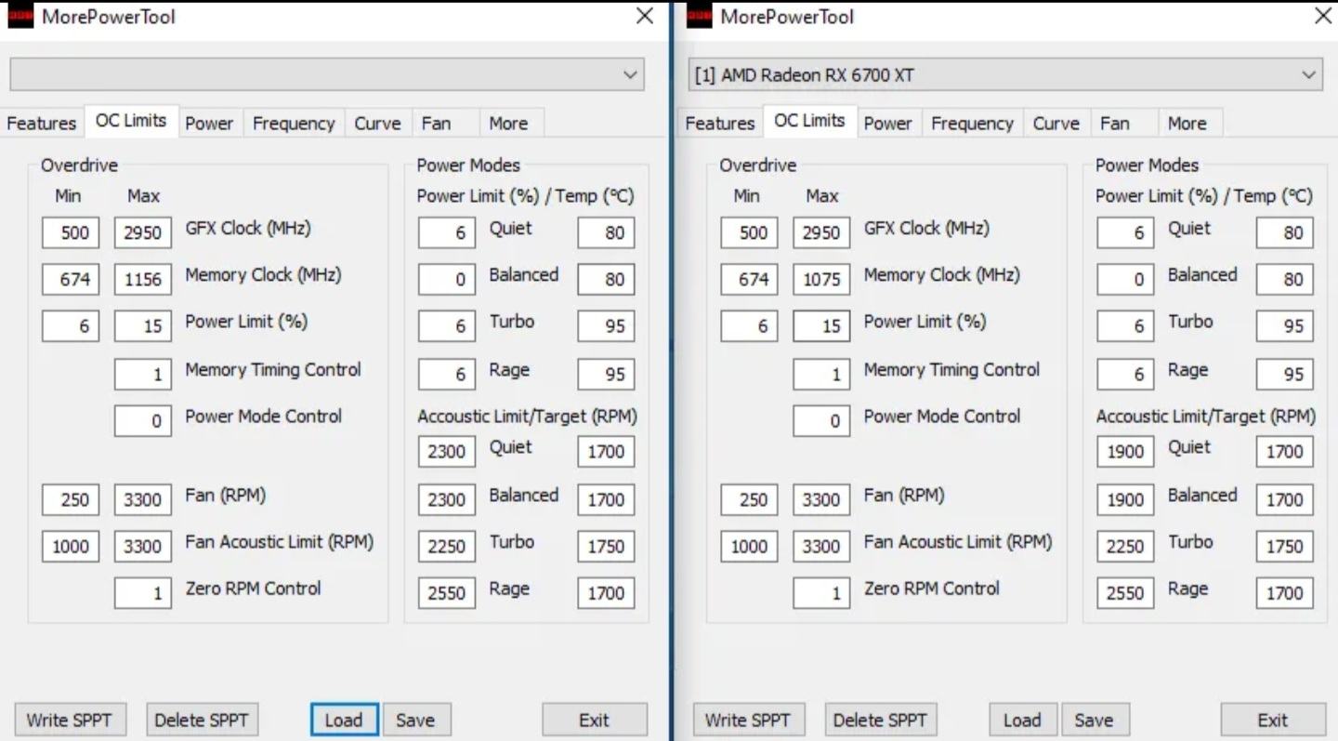Click Fan Acoustic Limit max field, right window
The image size is (1338, 741).
point(821,546)
